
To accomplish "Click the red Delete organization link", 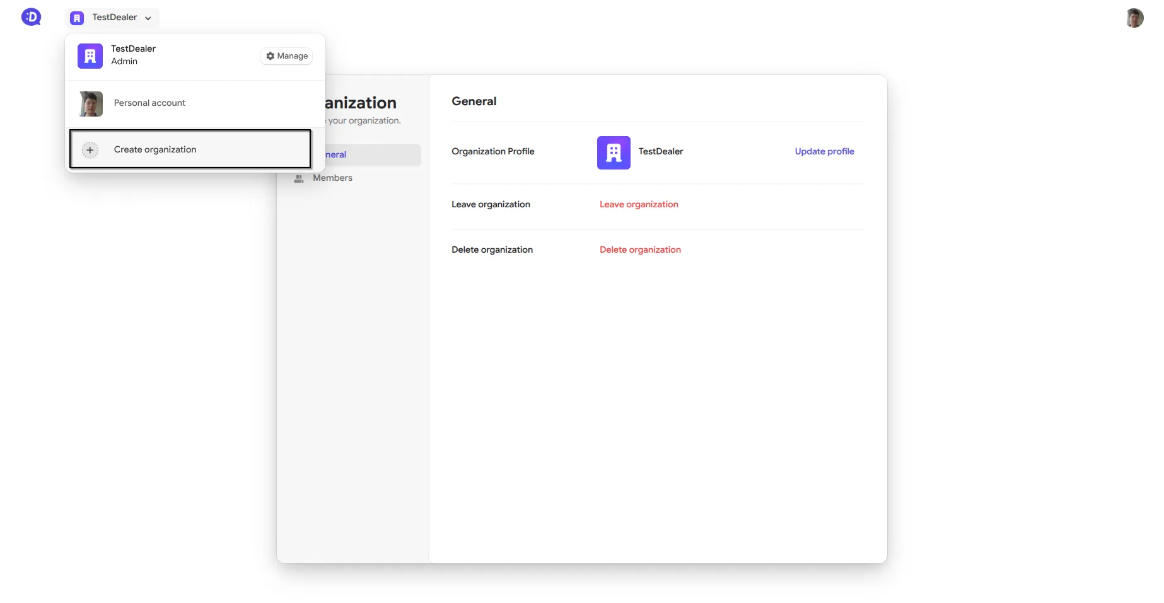I will [640, 250].
